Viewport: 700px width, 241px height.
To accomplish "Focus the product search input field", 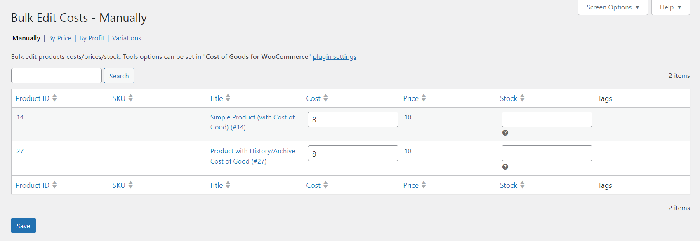I will click(x=57, y=76).
